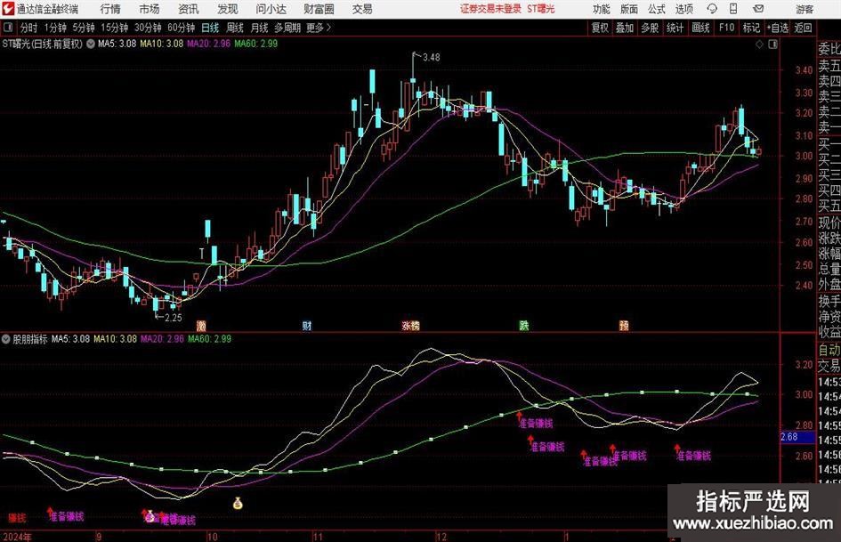Image resolution: width=841 pixels, height=542 pixels.
Task: Open the 公式 menu
Action: [657, 9]
